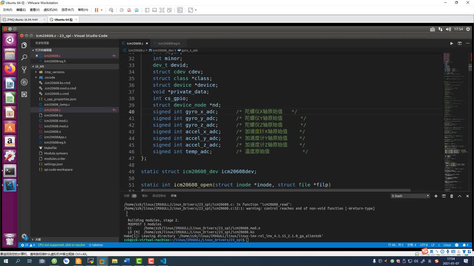
Task: Click the Windows Start button
Action: pyautogui.click(x=6, y=261)
